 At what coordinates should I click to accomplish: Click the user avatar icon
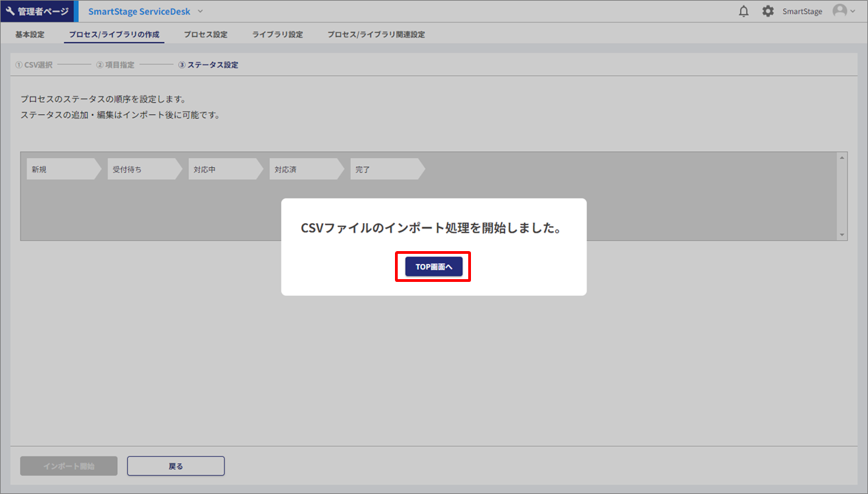click(839, 11)
